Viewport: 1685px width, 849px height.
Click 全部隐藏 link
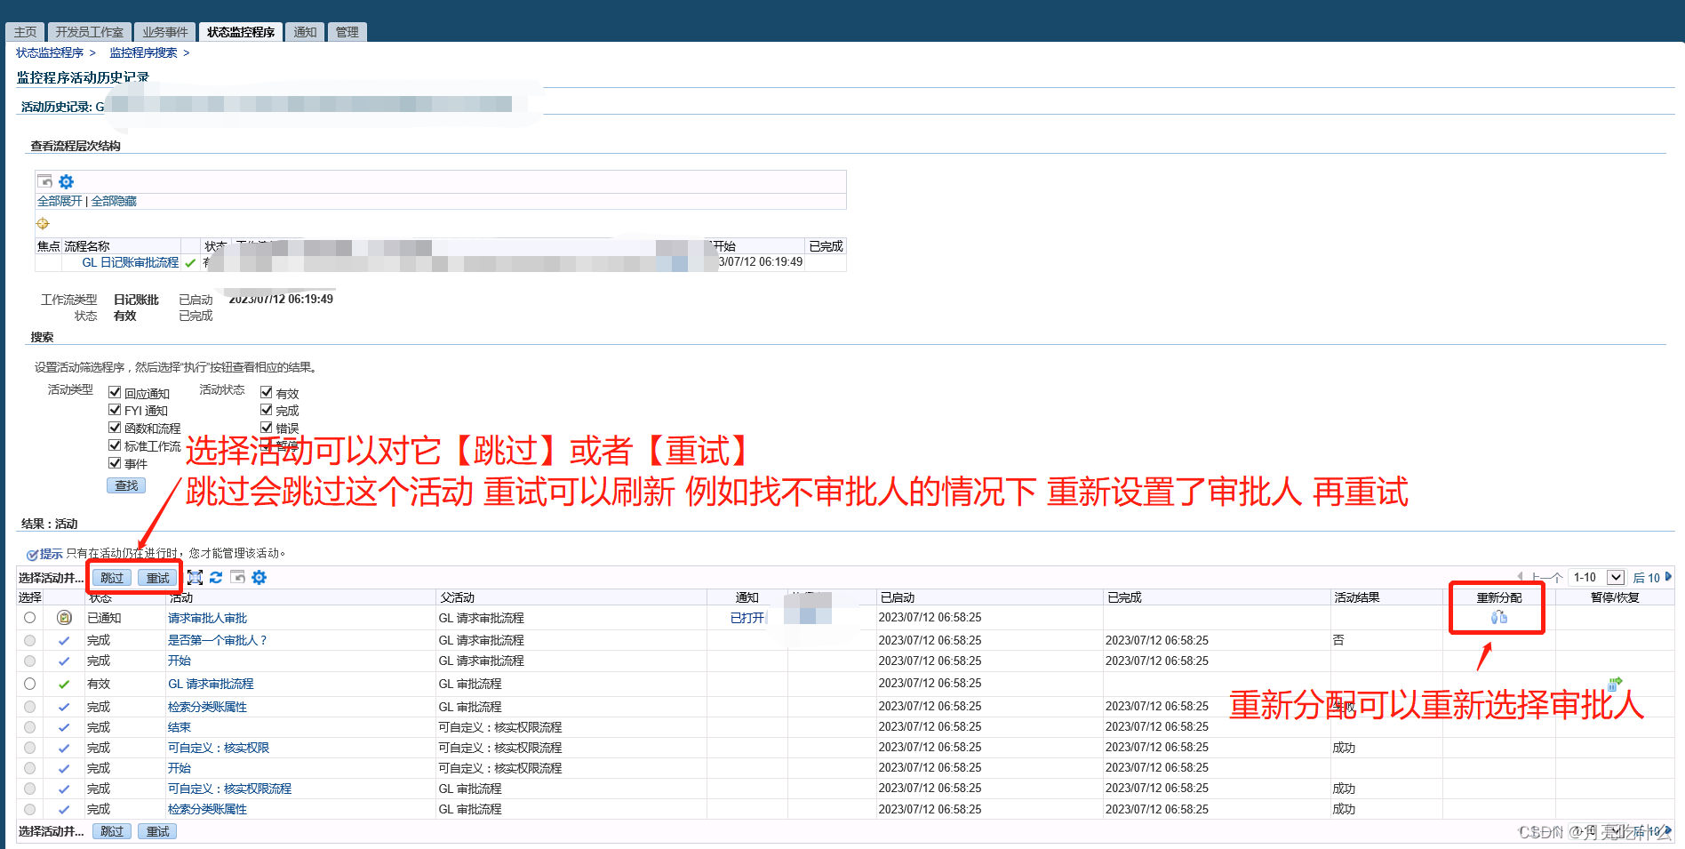tap(114, 202)
